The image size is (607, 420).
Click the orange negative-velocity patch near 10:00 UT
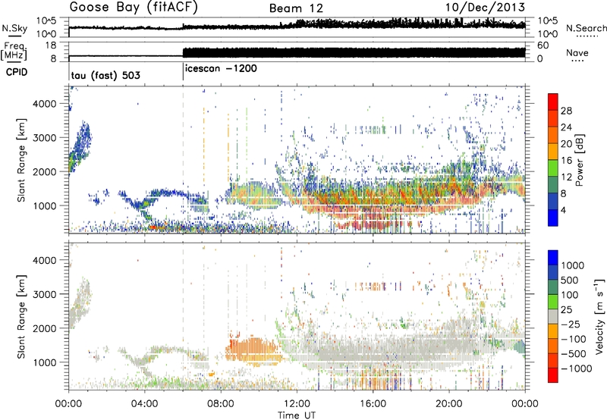[x=253, y=350]
